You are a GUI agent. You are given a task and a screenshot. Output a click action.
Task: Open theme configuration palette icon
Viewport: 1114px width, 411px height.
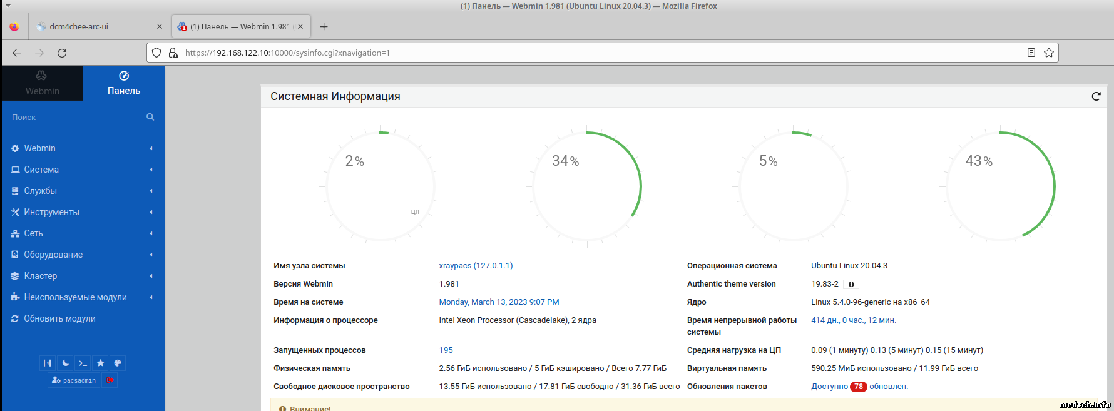tap(118, 363)
